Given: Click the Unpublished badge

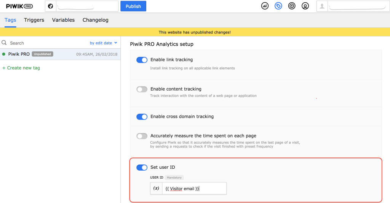Looking at the screenshot, I should click(43, 54).
